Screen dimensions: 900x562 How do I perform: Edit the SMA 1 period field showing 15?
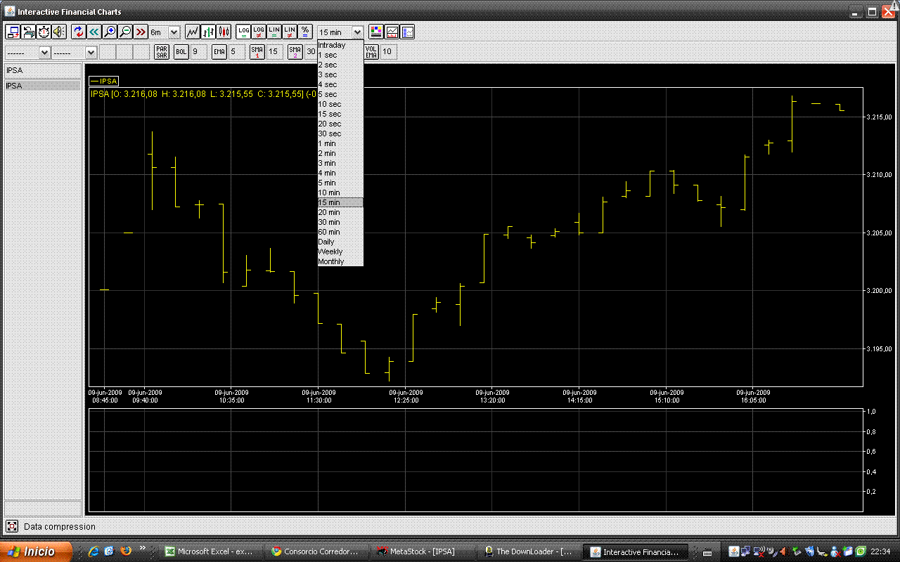click(274, 51)
